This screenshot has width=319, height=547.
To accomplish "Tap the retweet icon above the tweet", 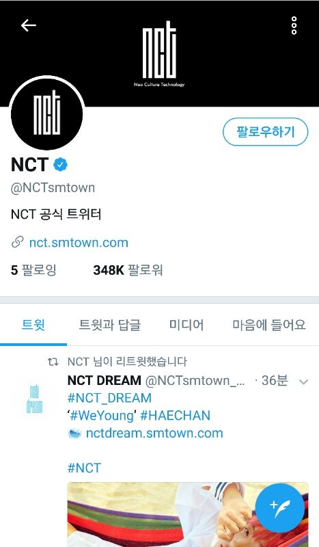I will point(53,362).
